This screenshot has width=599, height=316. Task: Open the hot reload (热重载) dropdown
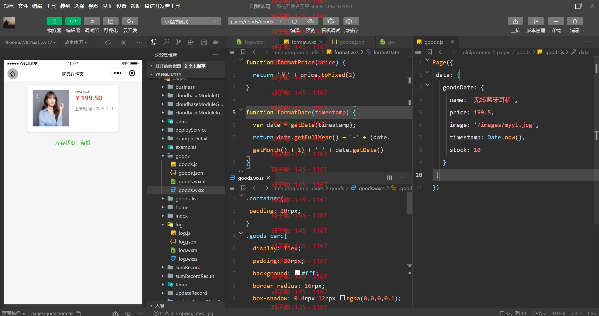pos(76,42)
